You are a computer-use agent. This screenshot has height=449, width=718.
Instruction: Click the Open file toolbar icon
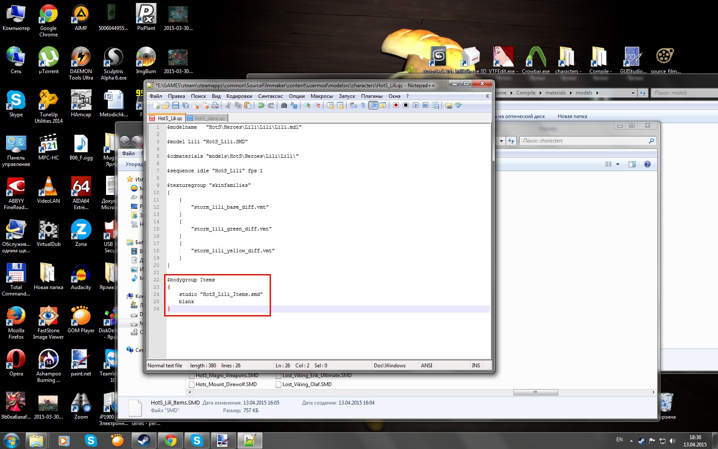click(x=166, y=106)
